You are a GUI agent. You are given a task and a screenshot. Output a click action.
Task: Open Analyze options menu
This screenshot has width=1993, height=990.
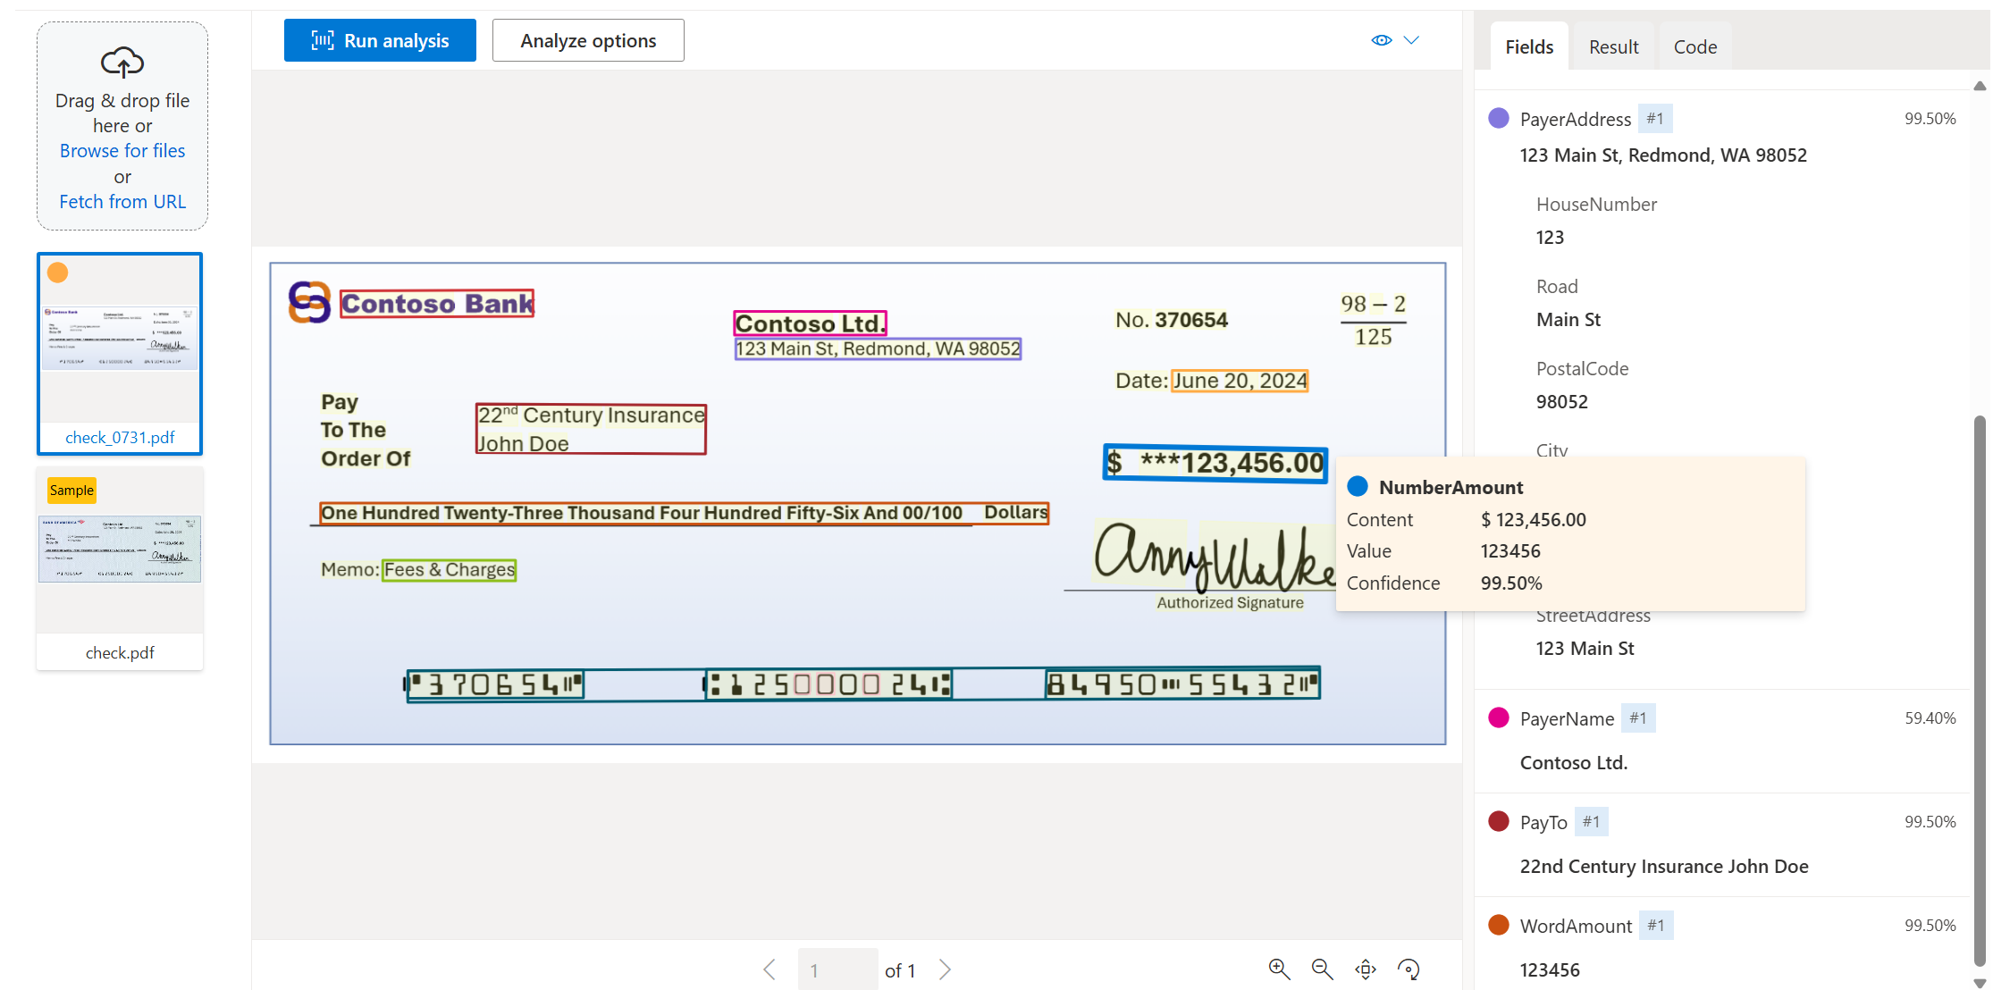coord(587,39)
